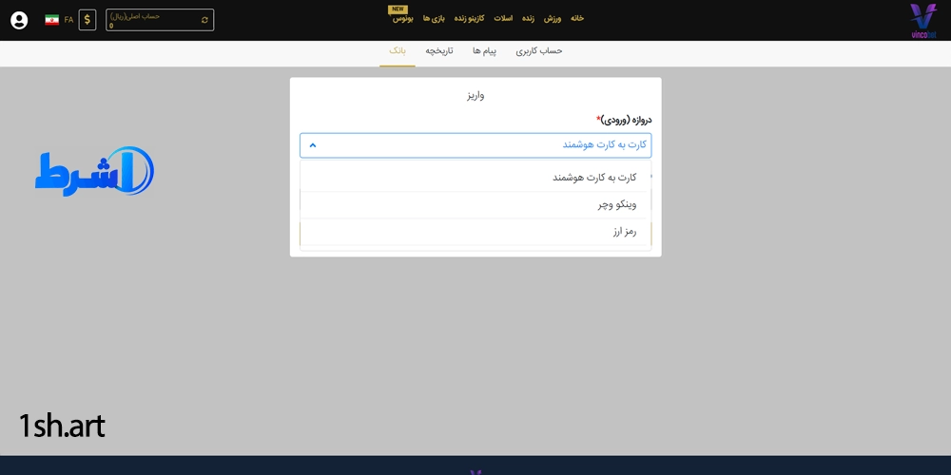Open بونوس with NEW badge
This screenshot has height=475, width=951.
(x=402, y=19)
